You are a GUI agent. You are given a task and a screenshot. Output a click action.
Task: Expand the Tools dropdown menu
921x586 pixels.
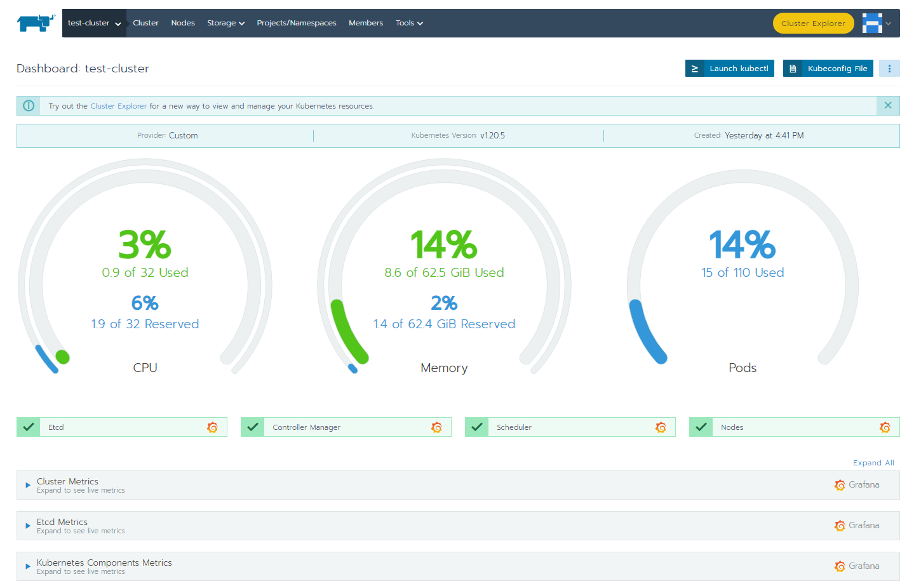[x=409, y=23]
